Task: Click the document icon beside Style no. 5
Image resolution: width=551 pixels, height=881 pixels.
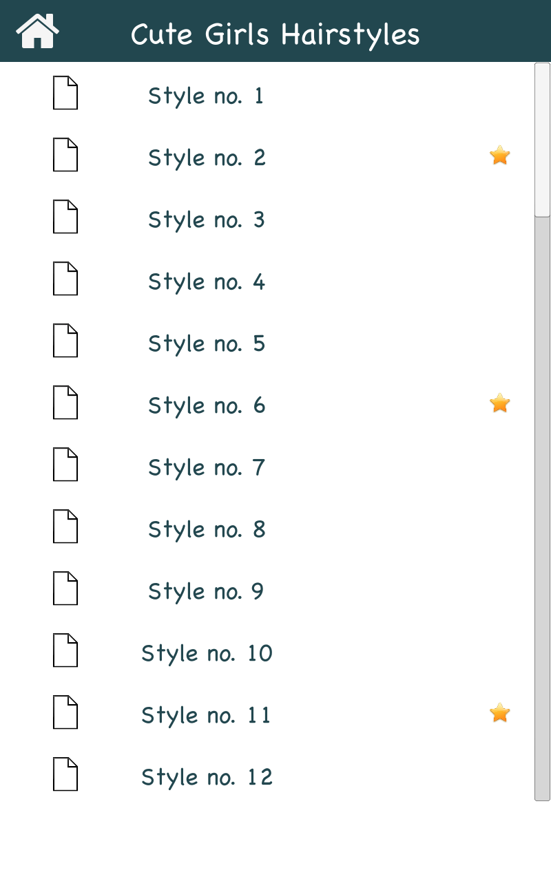Action: 65,341
